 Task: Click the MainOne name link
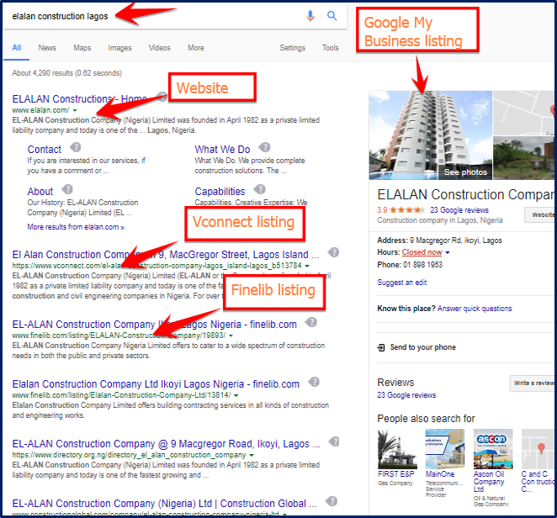point(440,474)
